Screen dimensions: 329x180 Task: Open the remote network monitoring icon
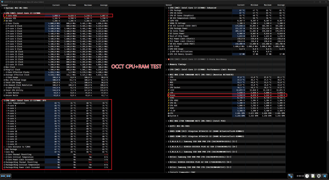coord(290,176)
